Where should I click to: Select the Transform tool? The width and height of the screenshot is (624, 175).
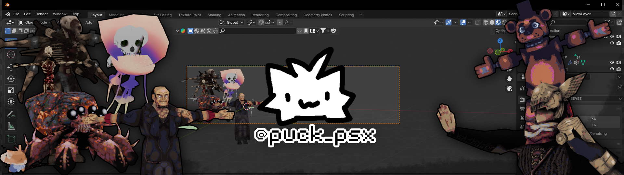click(x=11, y=101)
